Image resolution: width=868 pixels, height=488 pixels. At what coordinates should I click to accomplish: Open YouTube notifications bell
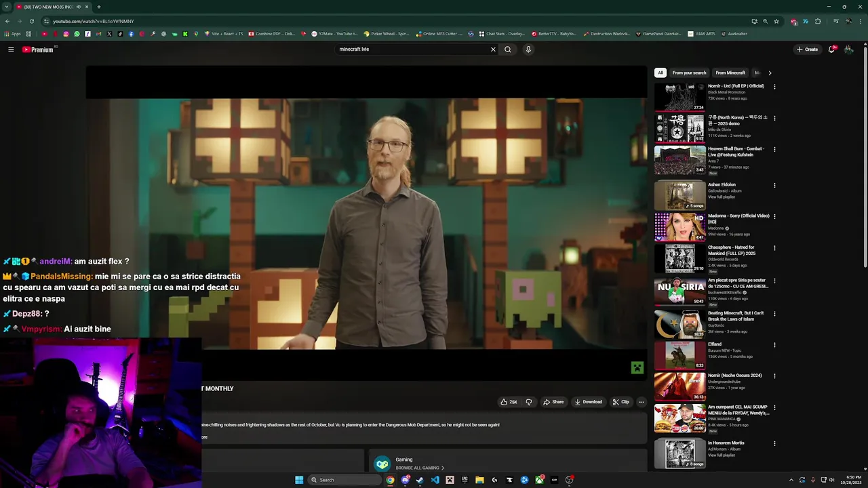coord(832,49)
